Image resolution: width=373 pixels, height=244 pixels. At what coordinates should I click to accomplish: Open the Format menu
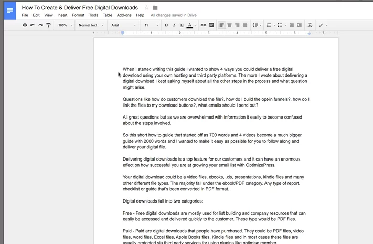tap(78, 15)
